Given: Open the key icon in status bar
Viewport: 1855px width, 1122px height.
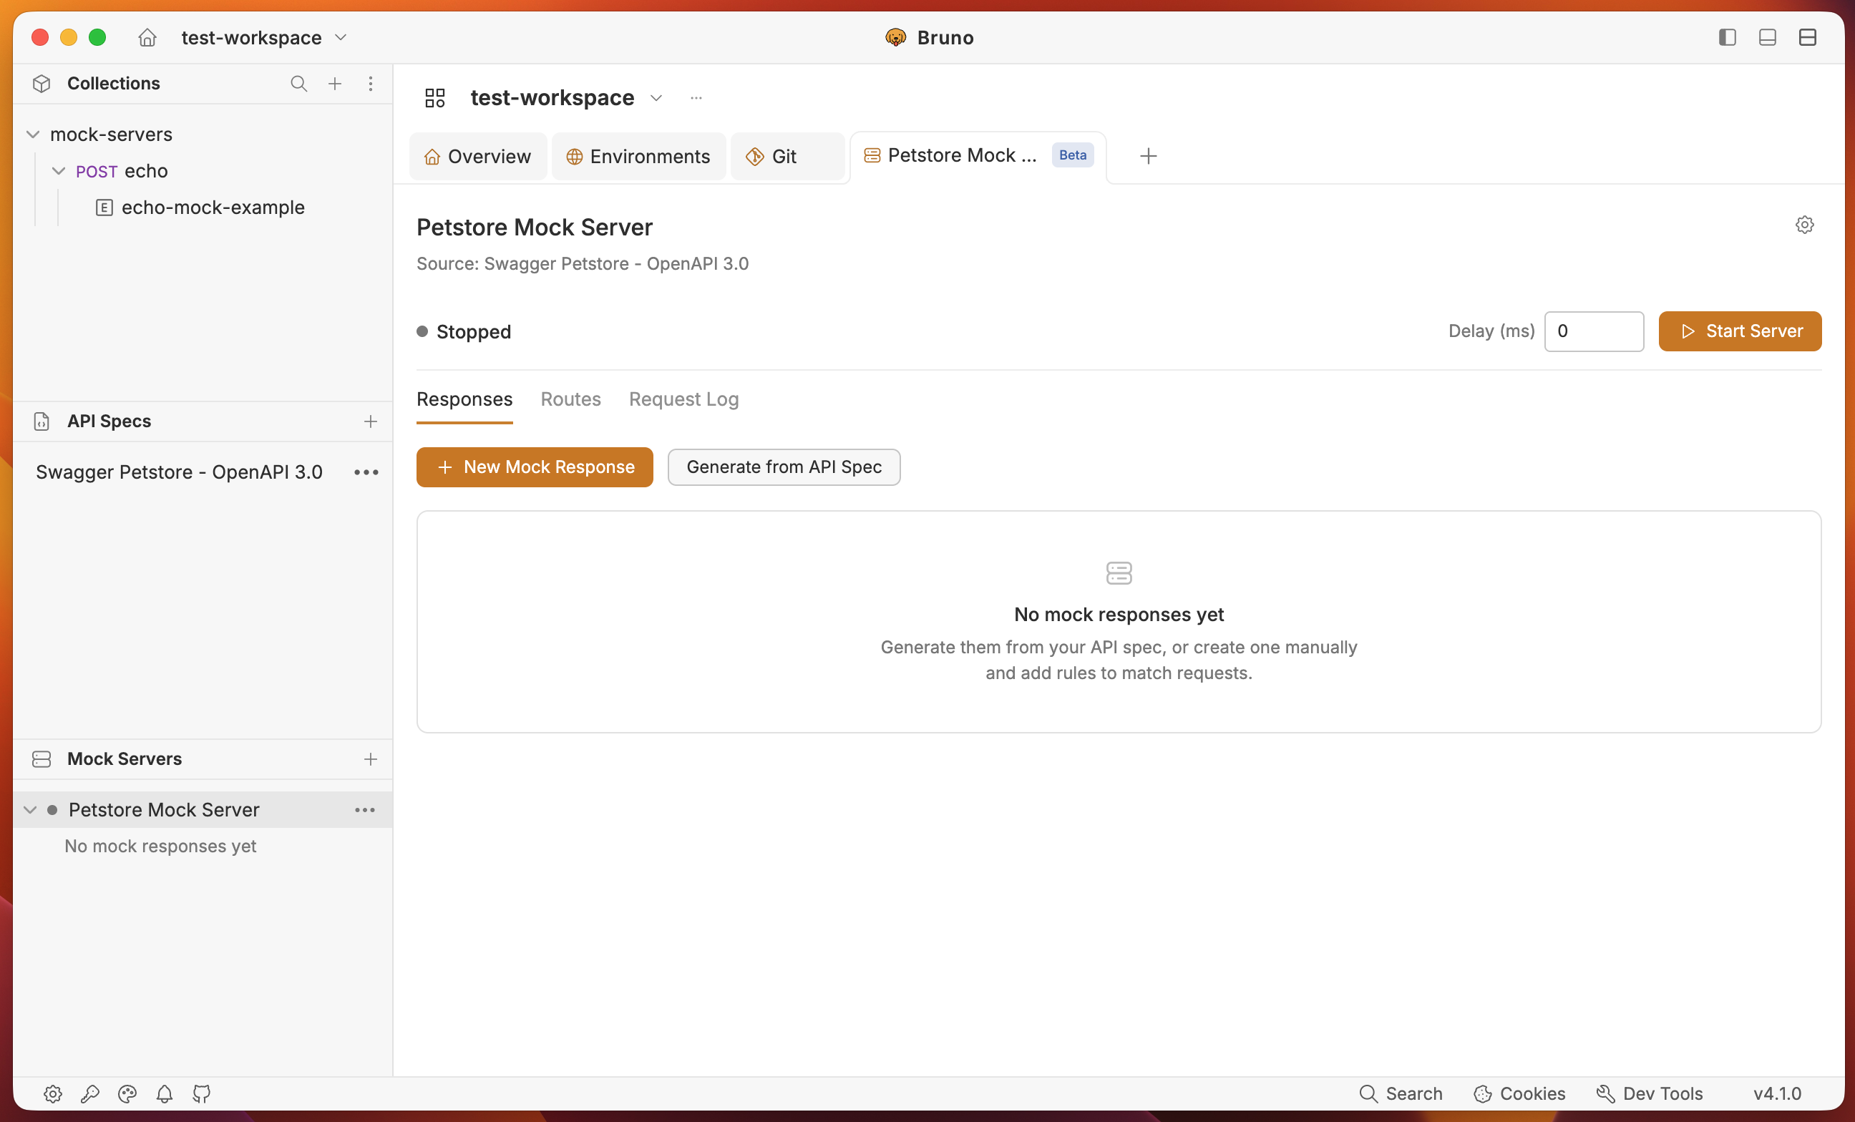Looking at the screenshot, I should (x=90, y=1094).
